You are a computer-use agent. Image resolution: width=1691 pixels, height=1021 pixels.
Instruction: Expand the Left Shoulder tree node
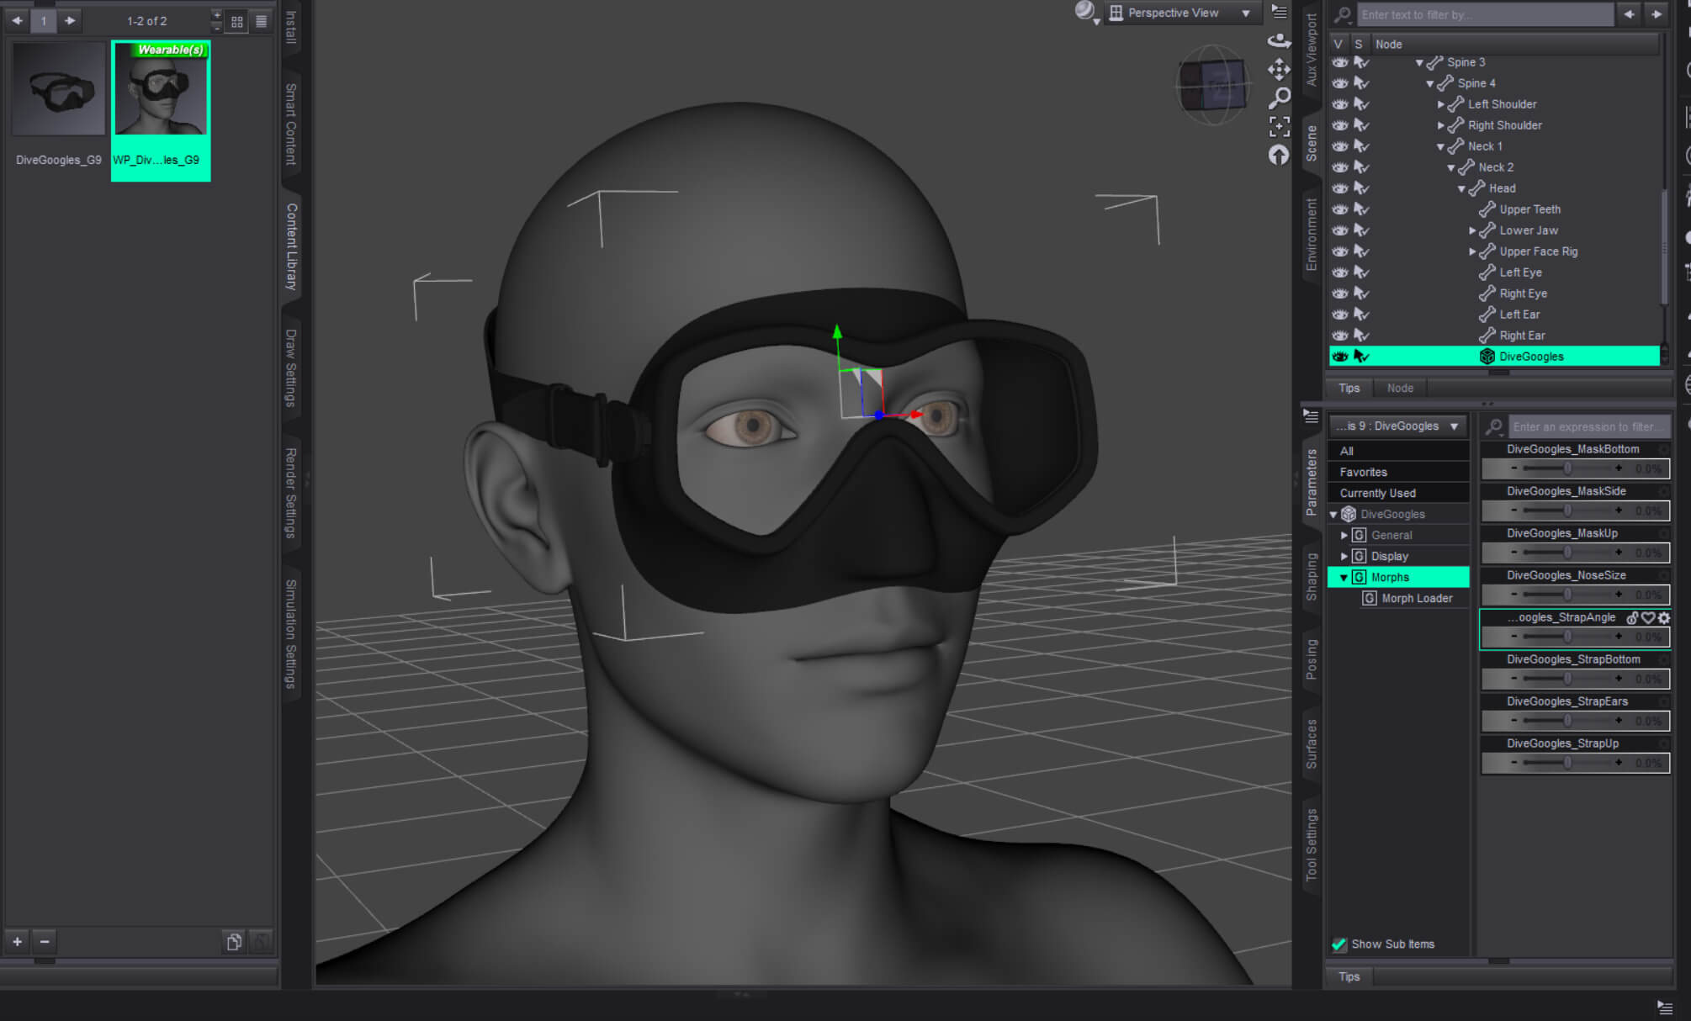(1440, 104)
